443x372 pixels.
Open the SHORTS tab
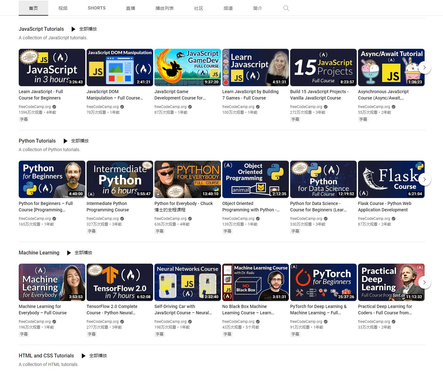tap(97, 8)
